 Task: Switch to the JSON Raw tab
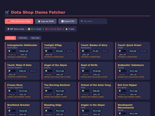pyautogui.click(x=23, y=38)
